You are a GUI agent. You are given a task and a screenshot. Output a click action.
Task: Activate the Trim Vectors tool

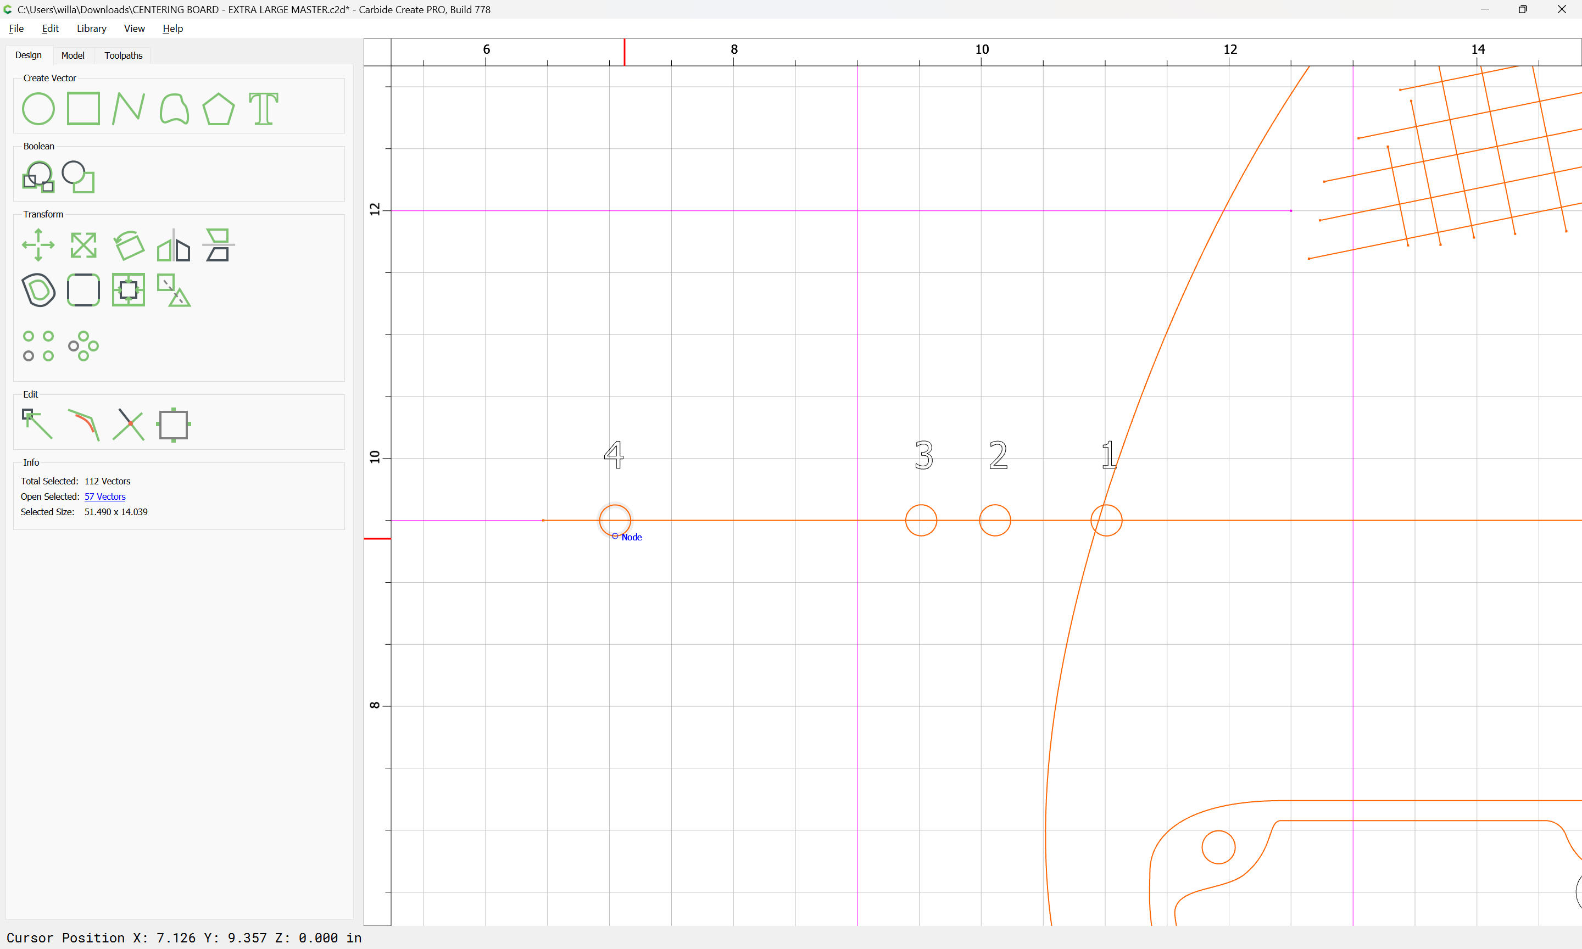pyautogui.click(x=83, y=425)
